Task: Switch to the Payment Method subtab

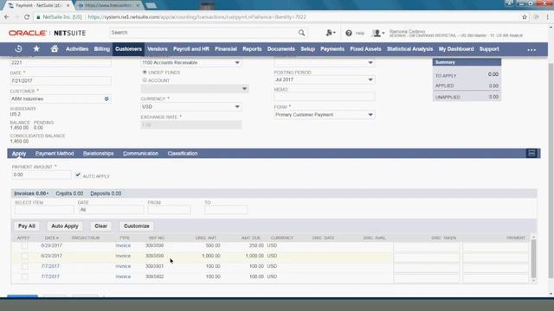Action: pos(55,154)
